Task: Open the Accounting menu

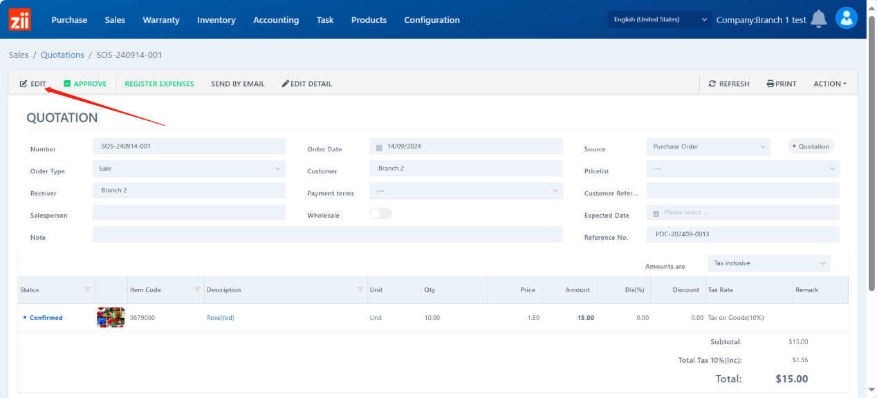Action: (x=276, y=20)
